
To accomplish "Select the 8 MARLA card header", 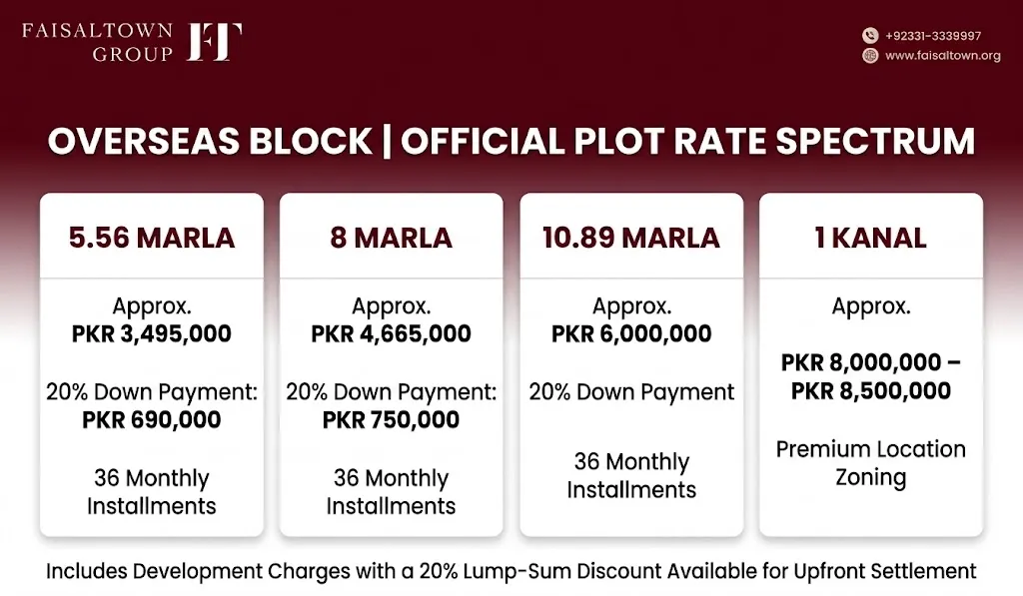I will tap(391, 238).
